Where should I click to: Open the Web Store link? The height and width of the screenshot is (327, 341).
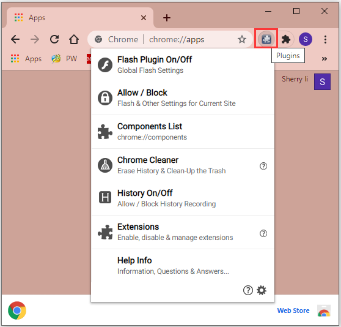[x=293, y=310]
